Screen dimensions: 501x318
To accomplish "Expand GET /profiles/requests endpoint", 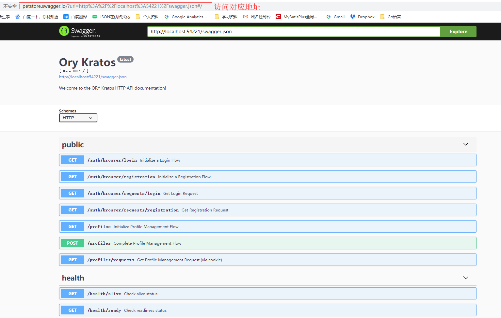I will (267, 260).
